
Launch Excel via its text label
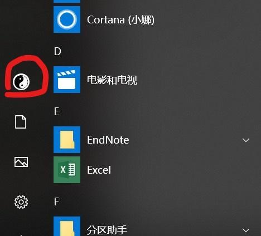coord(99,170)
